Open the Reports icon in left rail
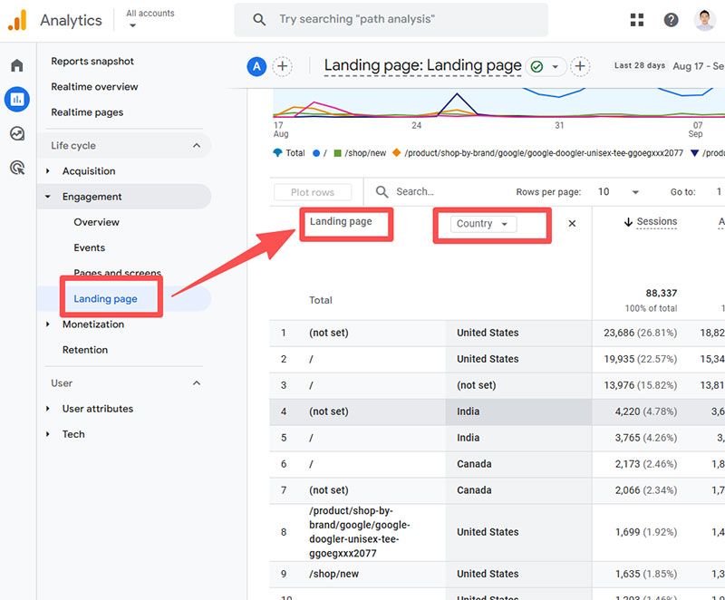 pos(16,99)
